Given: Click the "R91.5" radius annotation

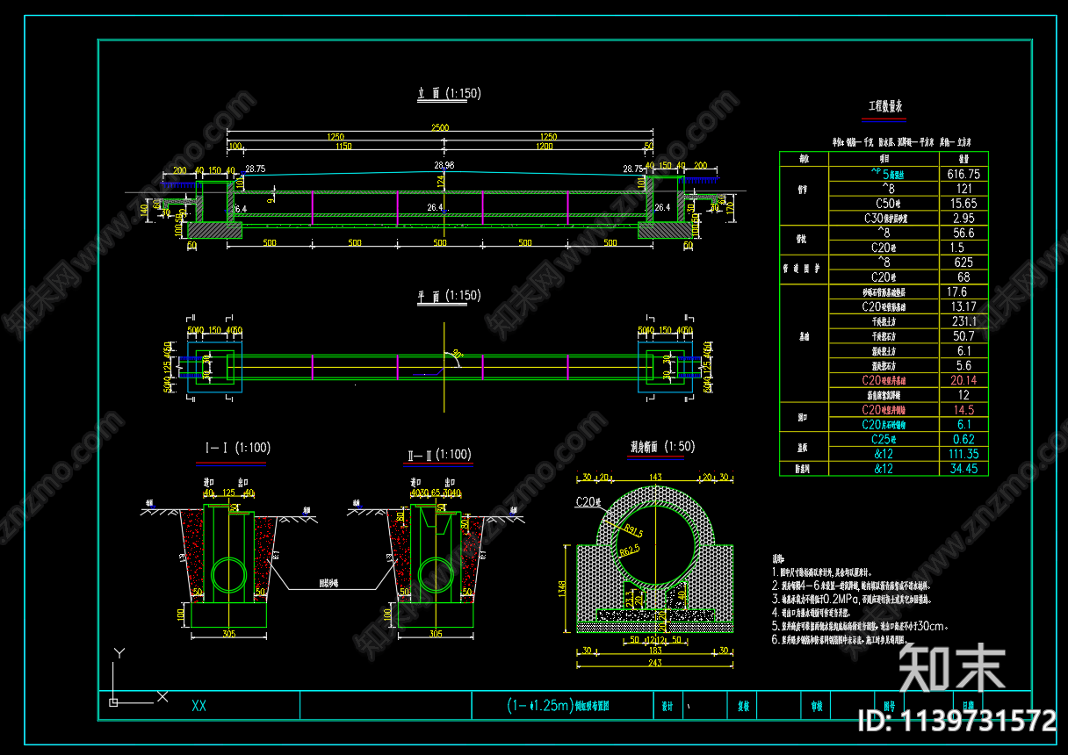Looking at the screenshot, I should (x=631, y=531).
